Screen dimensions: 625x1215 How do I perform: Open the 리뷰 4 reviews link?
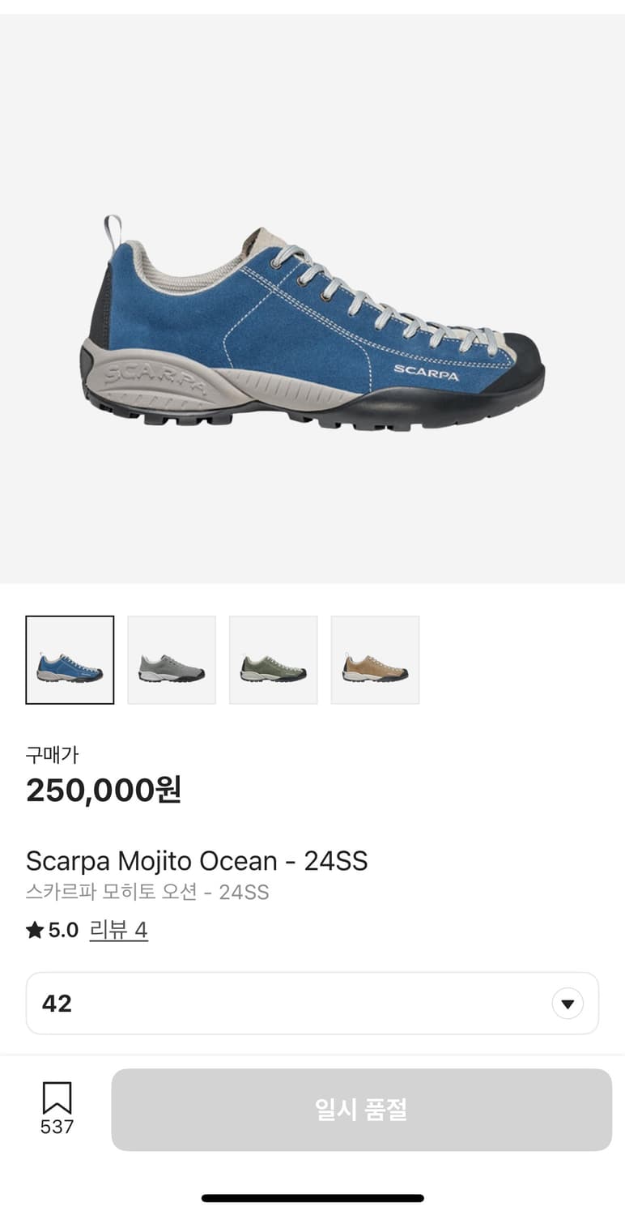pyautogui.click(x=118, y=930)
